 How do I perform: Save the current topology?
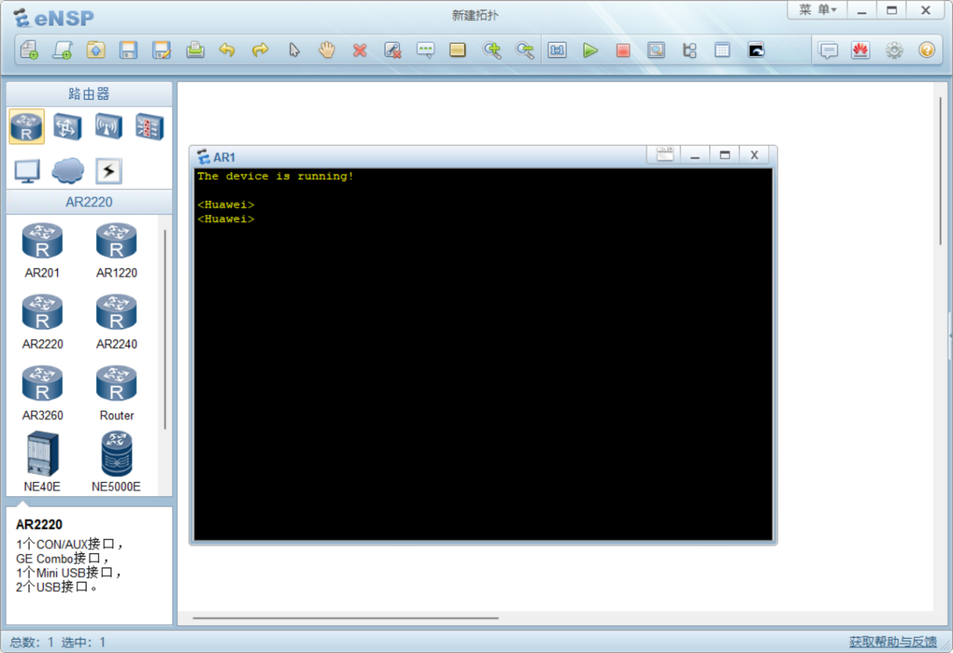129,50
